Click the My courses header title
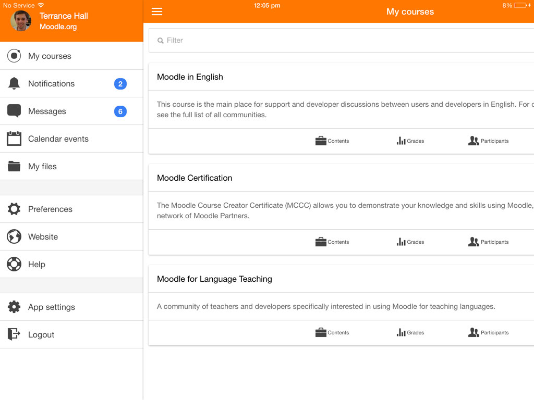This screenshot has height=400, width=534. tap(410, 11)
